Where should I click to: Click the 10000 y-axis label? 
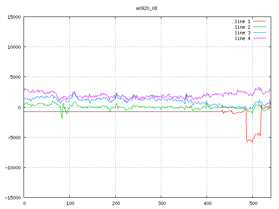(14, 47)
